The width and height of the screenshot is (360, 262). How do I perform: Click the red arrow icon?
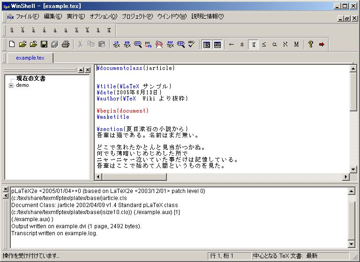point(322,44)
